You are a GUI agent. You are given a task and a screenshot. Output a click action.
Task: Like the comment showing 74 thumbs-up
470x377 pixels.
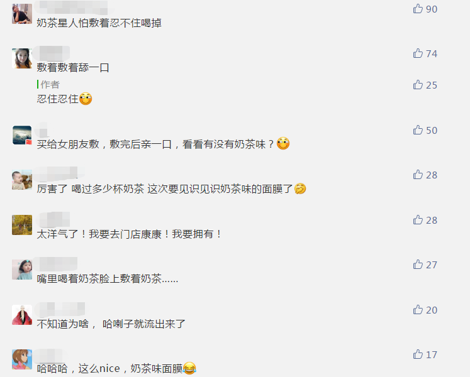[418, 53]
